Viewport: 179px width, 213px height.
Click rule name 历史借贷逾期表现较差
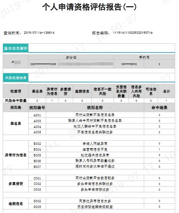[x=95, y=207]
